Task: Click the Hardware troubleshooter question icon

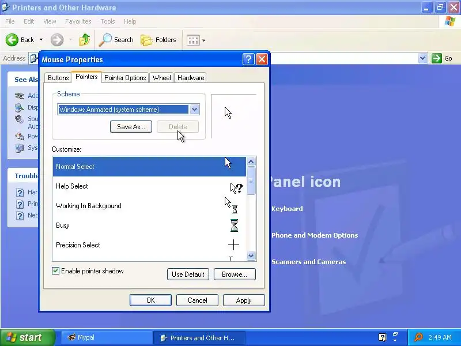Action: 20,193
